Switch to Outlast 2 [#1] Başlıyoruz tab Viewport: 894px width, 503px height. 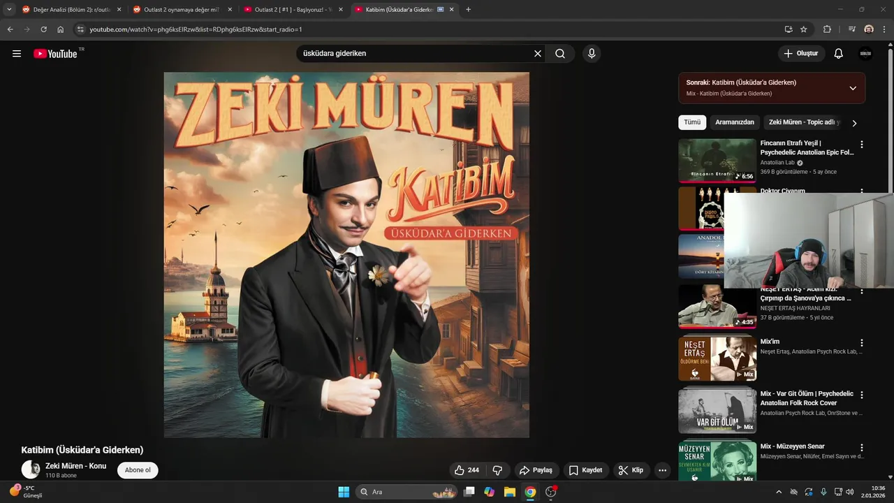pyautogui.click(x=293, y=10)
